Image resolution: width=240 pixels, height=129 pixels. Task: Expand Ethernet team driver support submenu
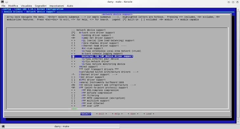coord(104,46)
